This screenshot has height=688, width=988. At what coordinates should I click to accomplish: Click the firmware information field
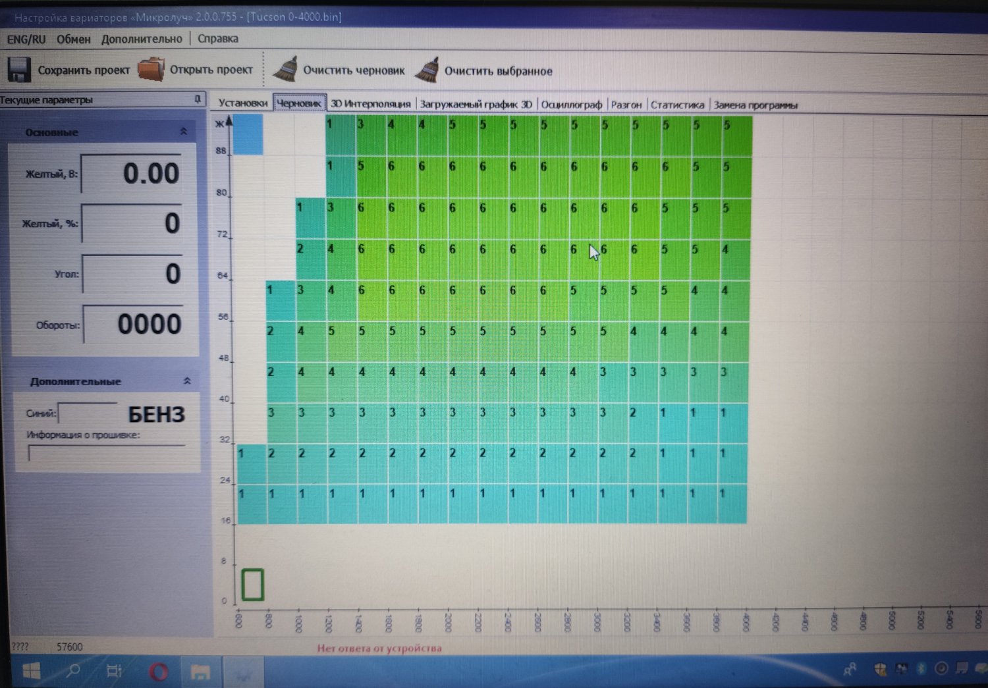(x=107, y=453)
